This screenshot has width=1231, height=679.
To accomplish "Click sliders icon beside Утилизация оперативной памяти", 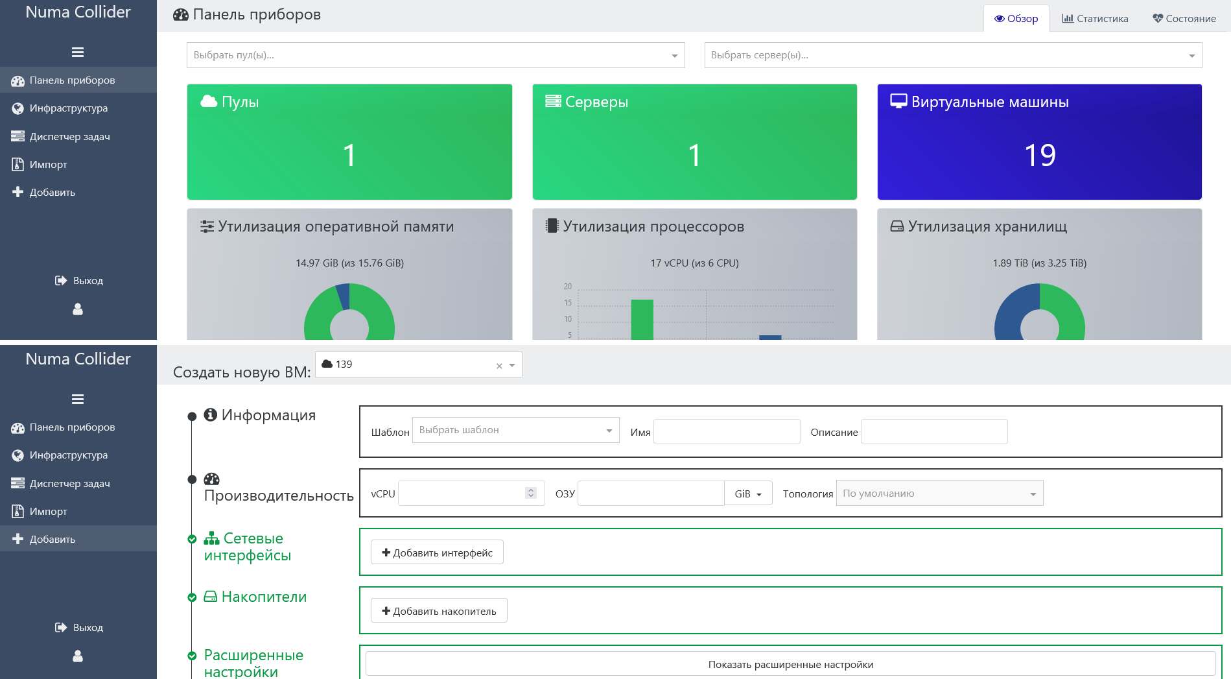I will [x=207, y=226].
